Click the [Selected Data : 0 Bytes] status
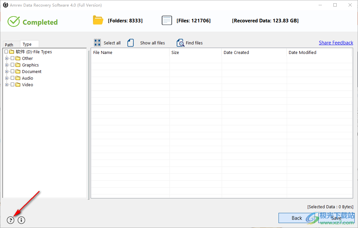The width and height of the screenshot is (358, 228). (x=330, y=207)
